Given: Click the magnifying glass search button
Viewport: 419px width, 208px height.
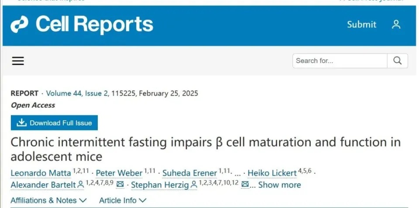Looking at the screenshot, I should [397, 61].
